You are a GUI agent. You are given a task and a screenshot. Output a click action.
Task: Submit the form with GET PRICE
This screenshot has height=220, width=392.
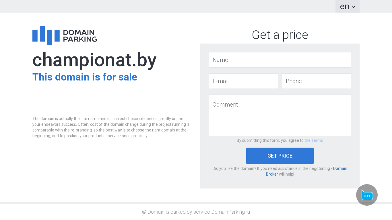click(x=280, y=156)
